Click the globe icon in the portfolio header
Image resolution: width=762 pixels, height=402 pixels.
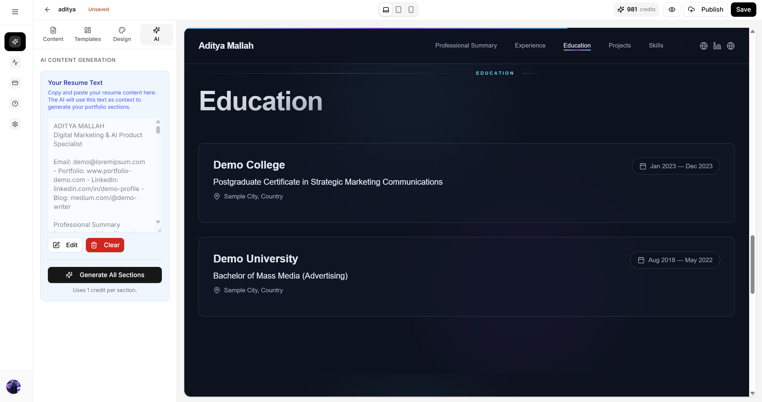tap(704, 46)
